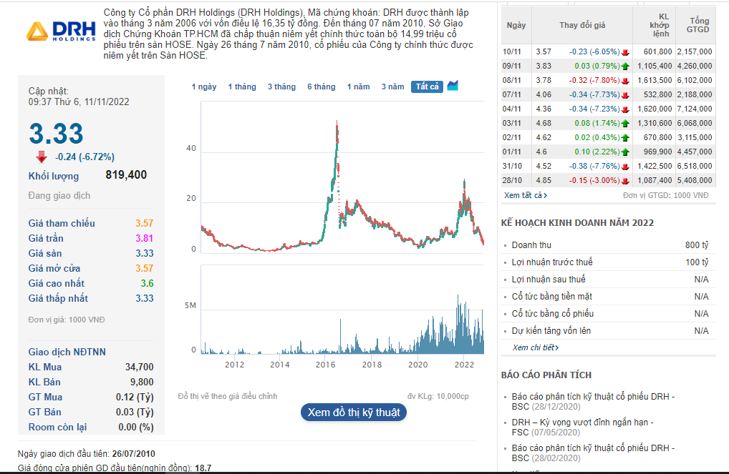Image resolution: width=729 pixels, height=474 pixels.
Task: Click the Giá sàn label
Action: (44, 254)
